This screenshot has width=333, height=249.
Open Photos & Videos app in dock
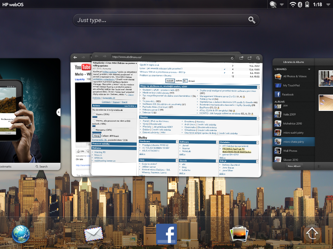(x=239, y=234)
